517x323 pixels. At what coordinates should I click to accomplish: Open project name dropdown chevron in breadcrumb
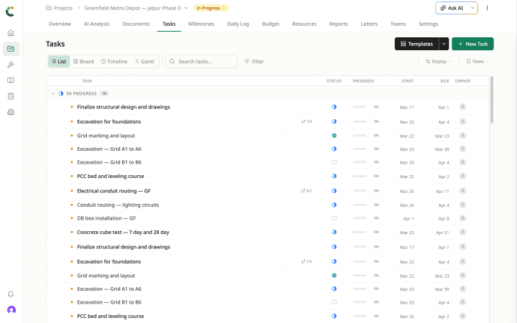[186, 8]
